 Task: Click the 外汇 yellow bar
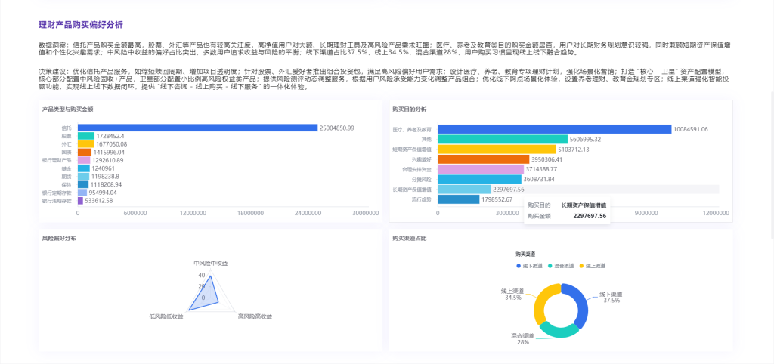85,144
